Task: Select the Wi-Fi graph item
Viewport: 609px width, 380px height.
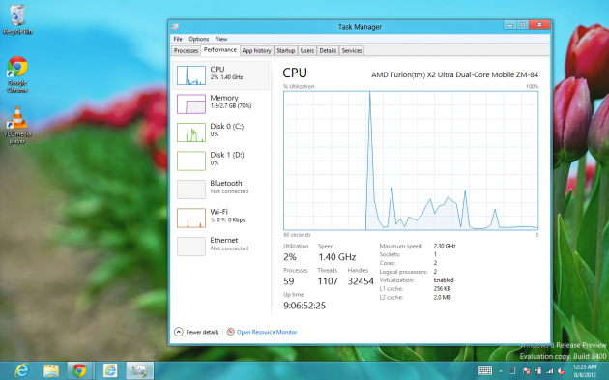Action: pyautogui.click(x=220, y=218)
